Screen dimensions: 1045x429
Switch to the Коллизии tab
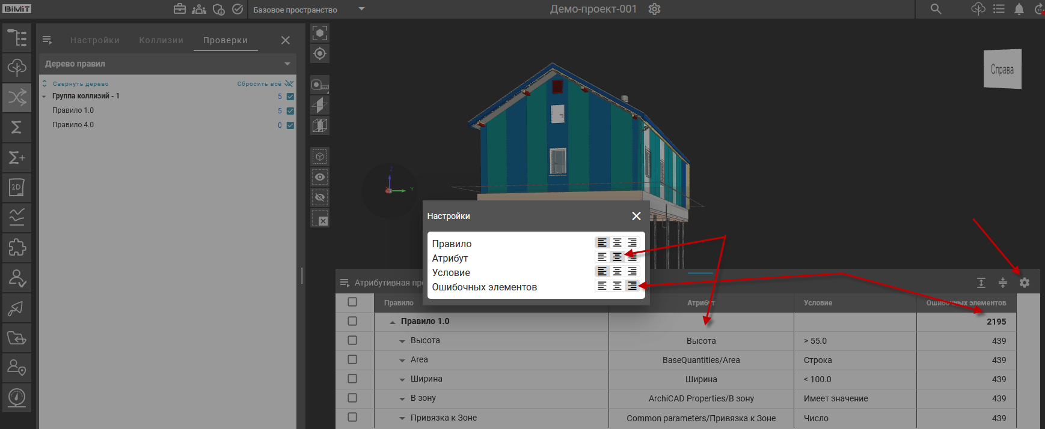[x=161, y=40]
